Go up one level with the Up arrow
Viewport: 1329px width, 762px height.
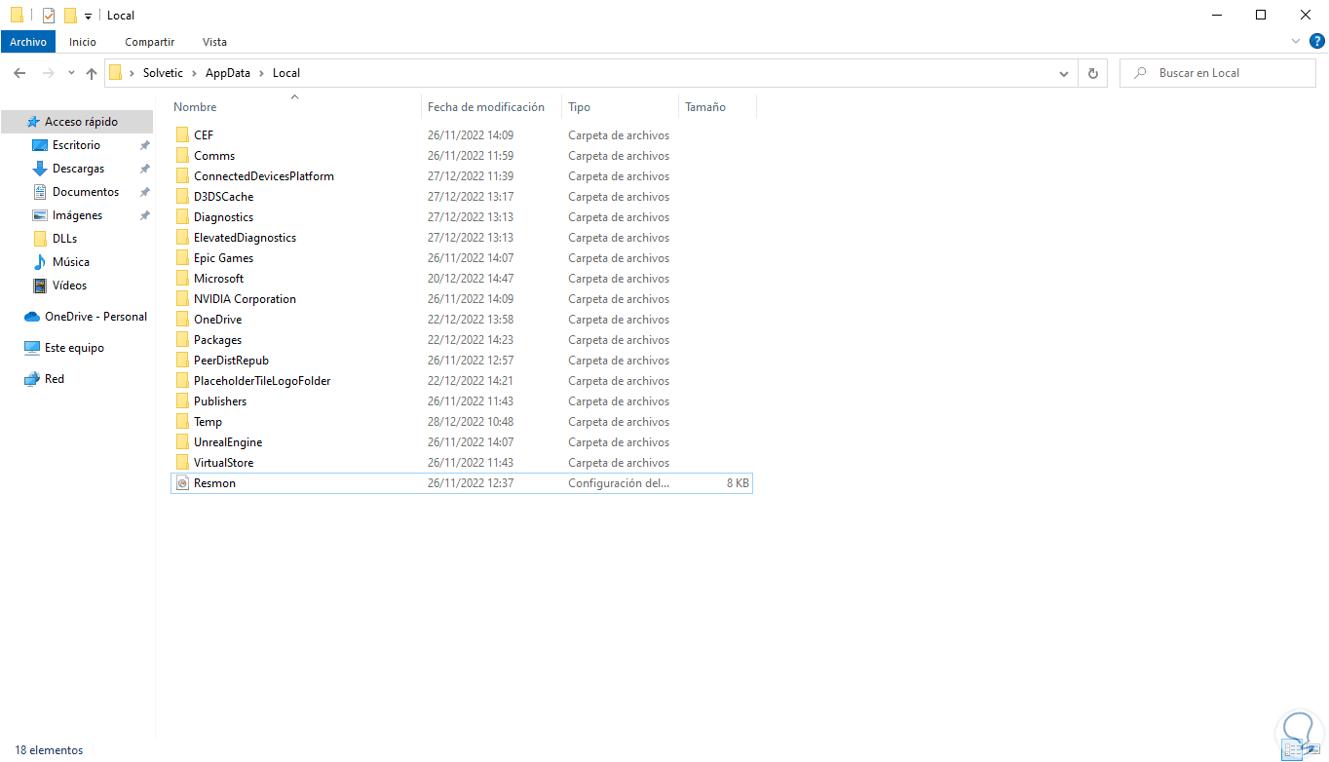pos(92,73)
